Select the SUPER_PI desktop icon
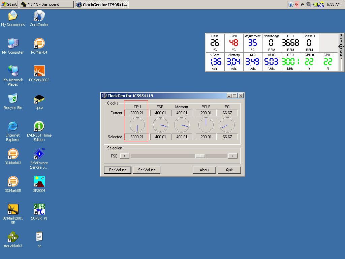The height and width of the screenshot is (259, 345). point(39,210)
